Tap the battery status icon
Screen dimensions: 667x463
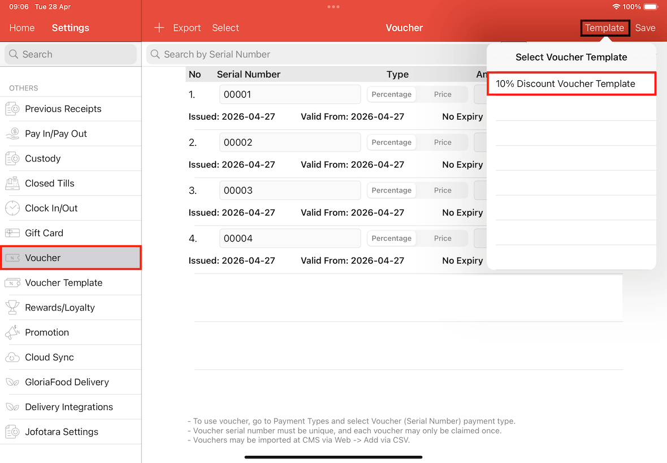tap(651, 7)
